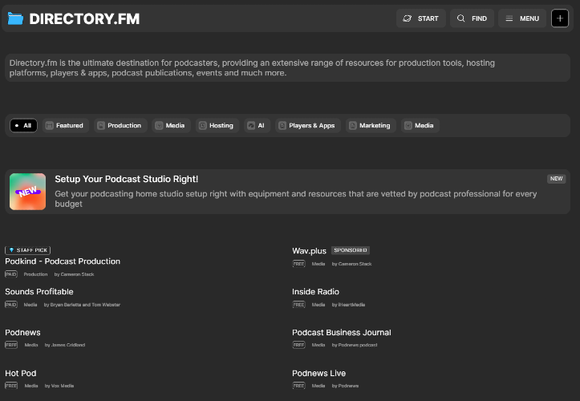The width and height of the screenshot is (580, 401).
Task: Open the Podcast Business Journal listing
Action: click(342, 332)
